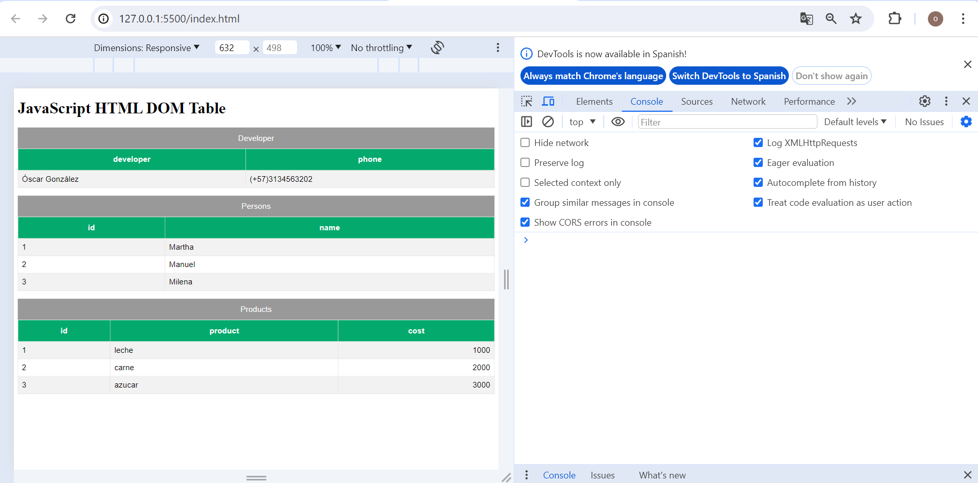Select element inspector tool in DevTools
This screenshot has width=978, height=483.
527,101
